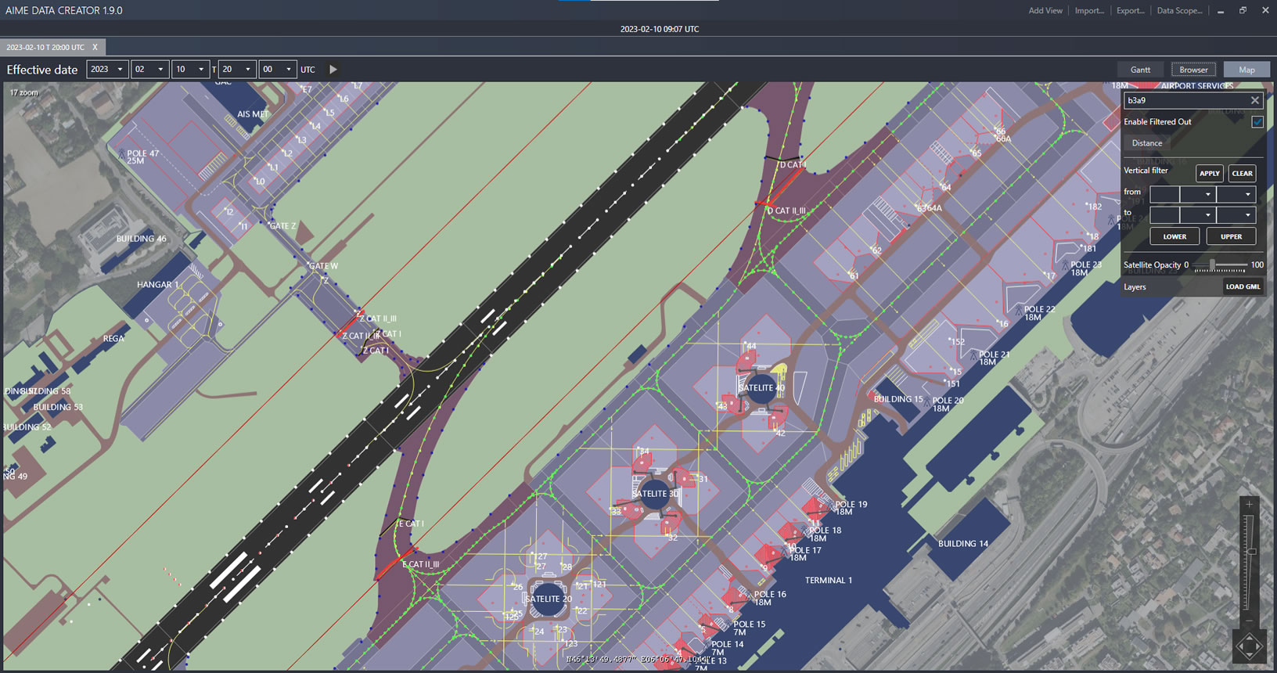The height and width of the screenshot is (673, 1277).
Task: Click the zoom out minus icon
Action: [x=1250, y=621]
